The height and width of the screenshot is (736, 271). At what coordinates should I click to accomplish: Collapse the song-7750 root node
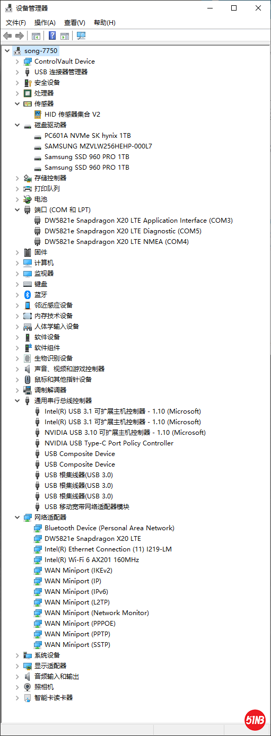(x=7, y=51)
